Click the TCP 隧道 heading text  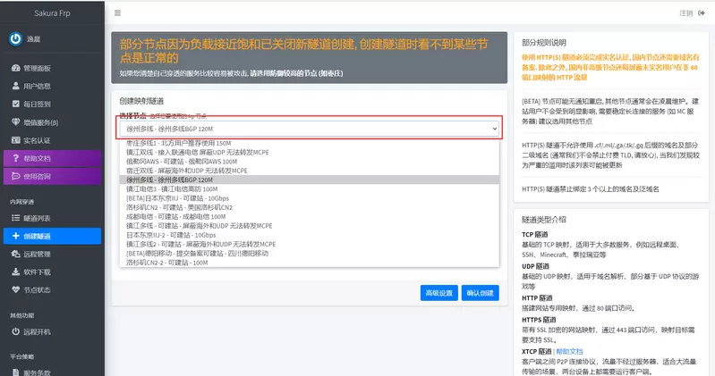535,234
